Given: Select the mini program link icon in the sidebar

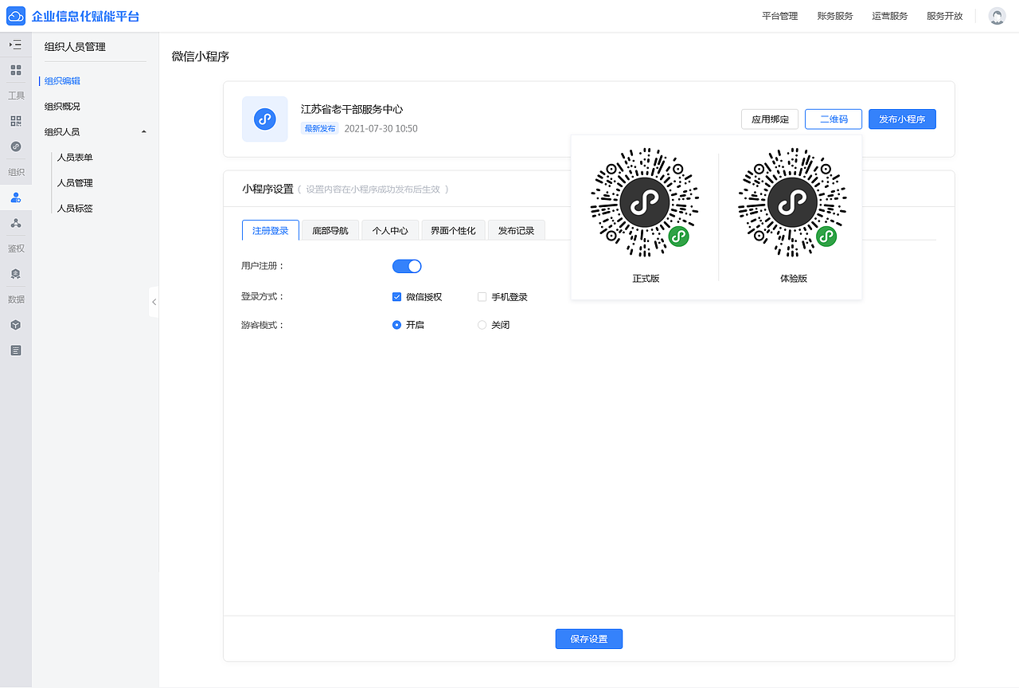Looking at the screenshot, I should coord(16,147).
